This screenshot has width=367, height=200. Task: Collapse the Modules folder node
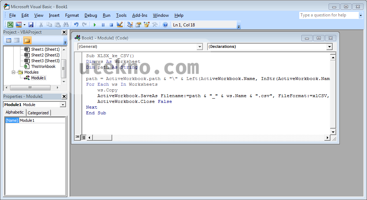coord(13,72)
